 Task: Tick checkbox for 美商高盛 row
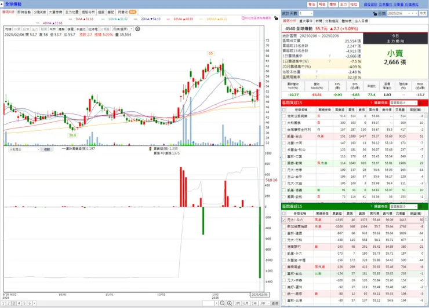[284, 267]
